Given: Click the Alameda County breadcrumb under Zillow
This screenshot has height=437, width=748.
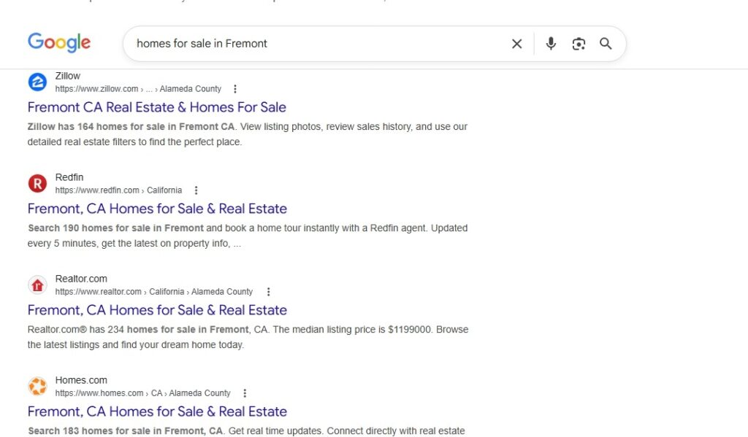Looking at the screenshot, I should 191,88.
